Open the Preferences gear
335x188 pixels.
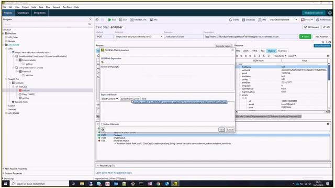click(x=323, y=20)
